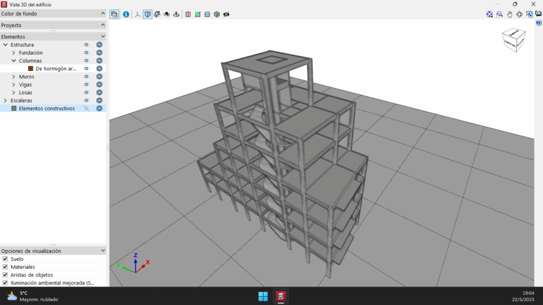Click the colored stacked floors cube icon

pos(217,14)
